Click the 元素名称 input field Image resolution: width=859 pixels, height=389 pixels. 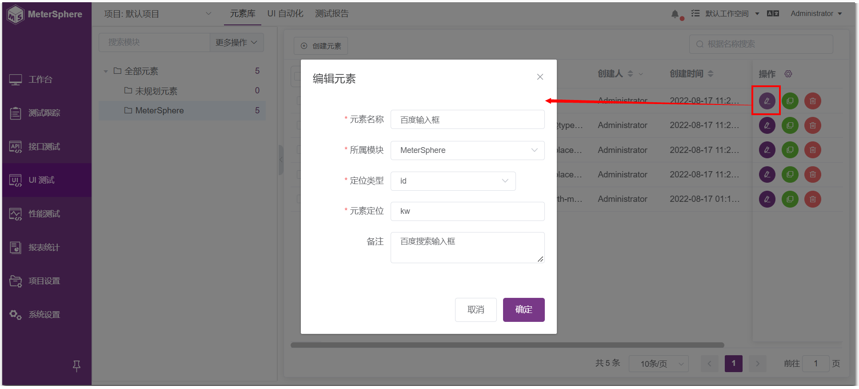click(x=467, y=120)
